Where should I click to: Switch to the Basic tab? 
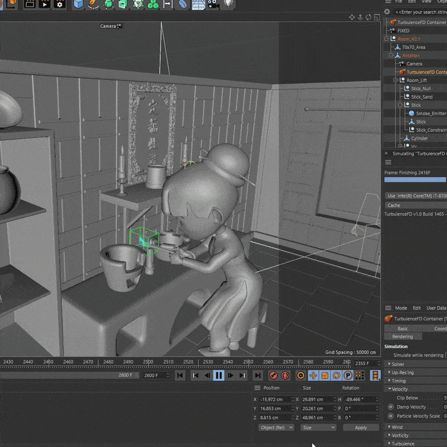402,329
